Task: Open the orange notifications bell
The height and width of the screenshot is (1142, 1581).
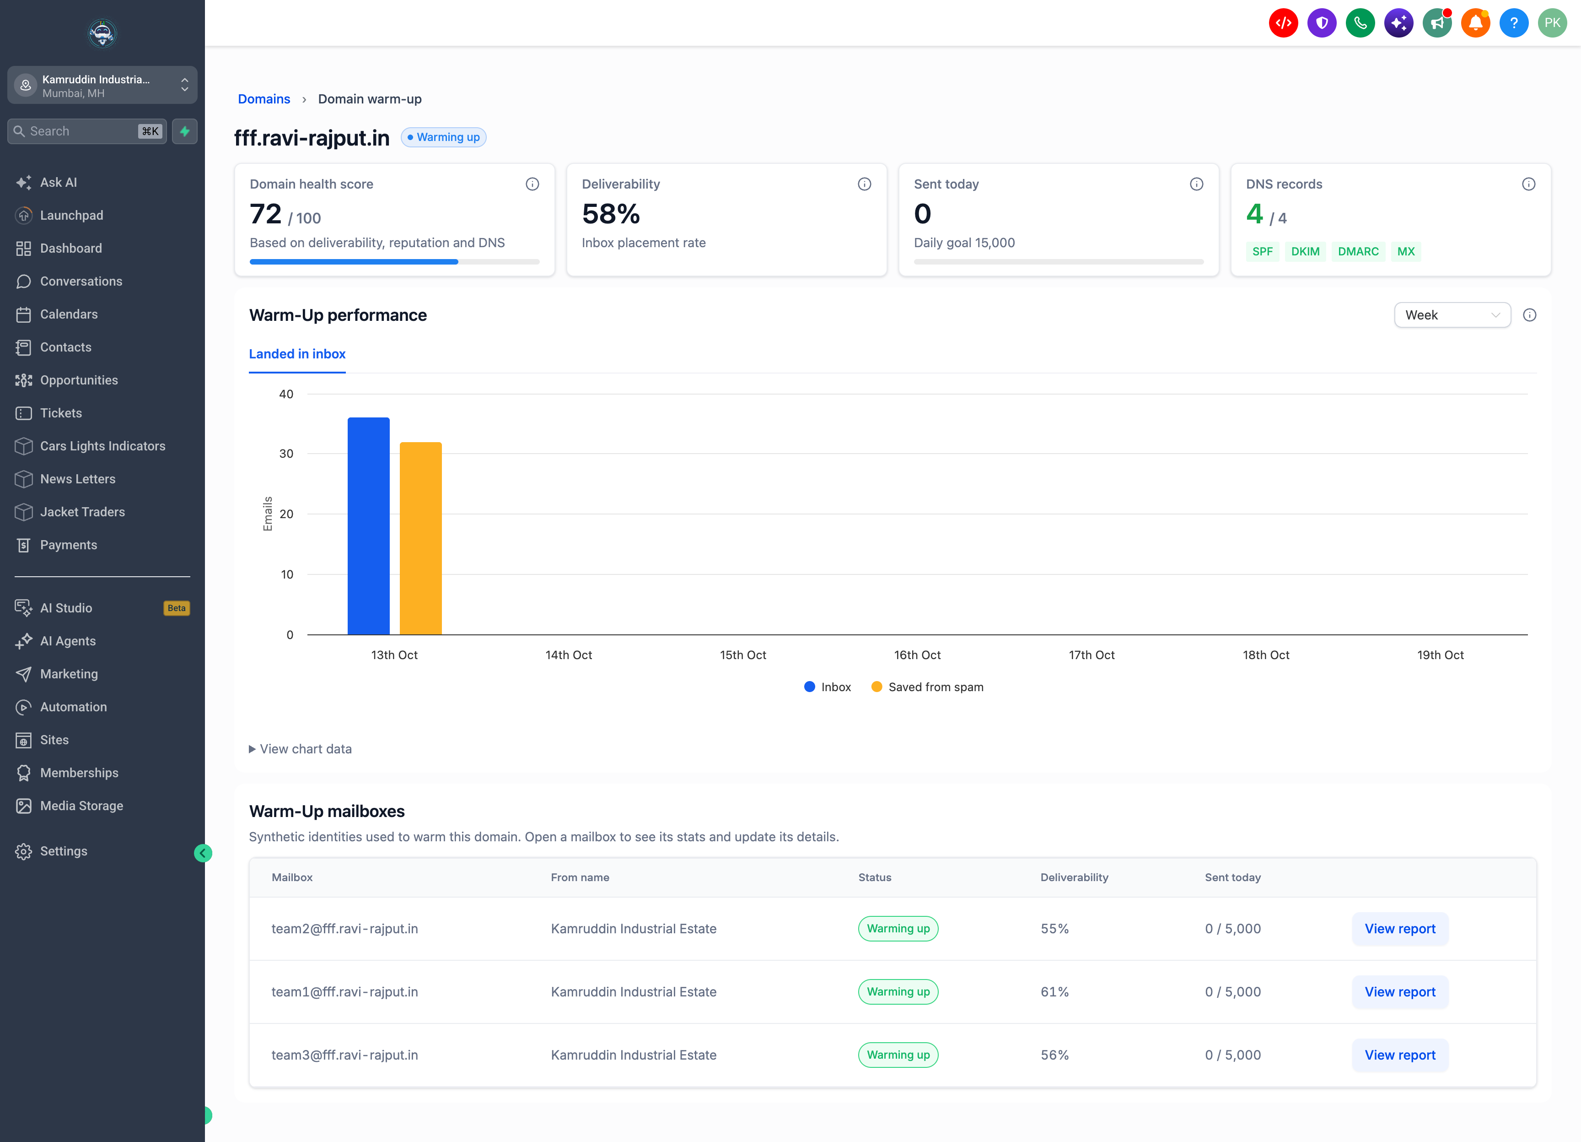Action: pos(1475,23)
